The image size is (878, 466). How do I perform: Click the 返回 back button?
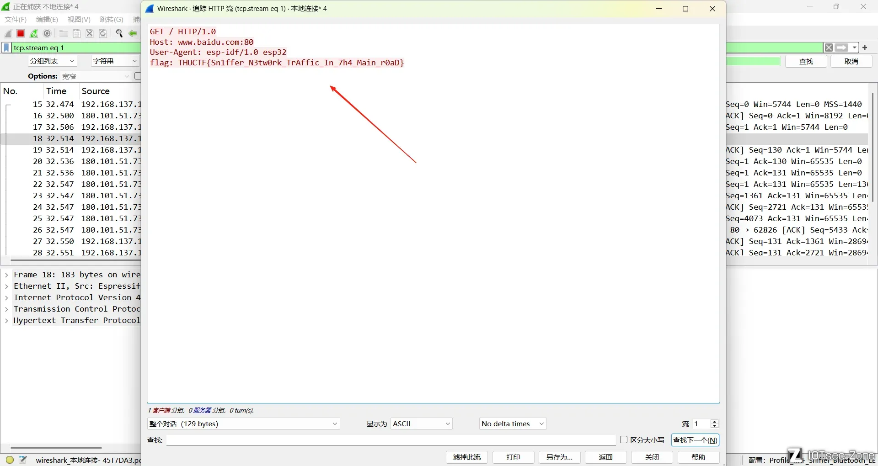pos(606,457)
